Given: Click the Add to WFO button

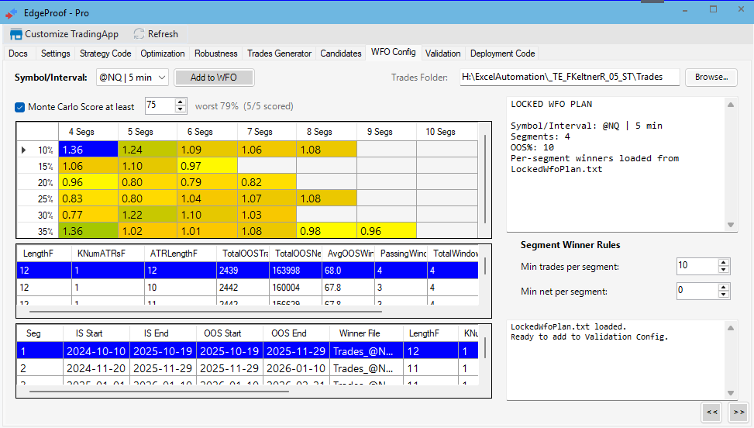Looking at the screenshot, I should (x=214, y=78).
